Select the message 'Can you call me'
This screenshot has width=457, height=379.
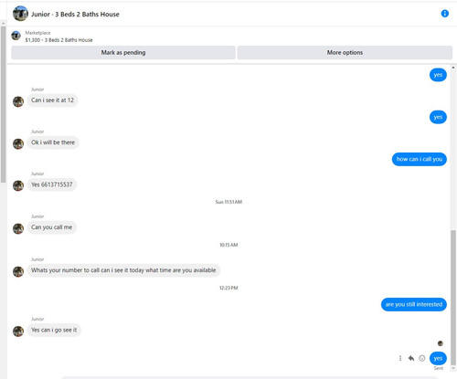coord(52,227)
